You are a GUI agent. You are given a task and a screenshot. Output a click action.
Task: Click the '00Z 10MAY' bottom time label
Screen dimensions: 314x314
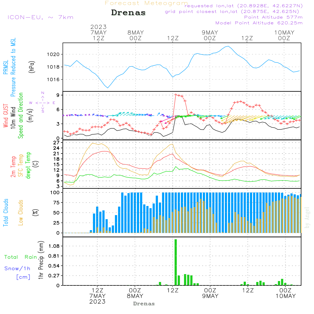285,293
